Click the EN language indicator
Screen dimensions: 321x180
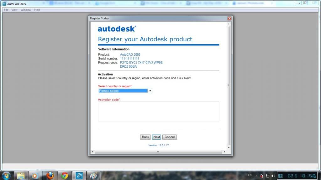(250, 175)
